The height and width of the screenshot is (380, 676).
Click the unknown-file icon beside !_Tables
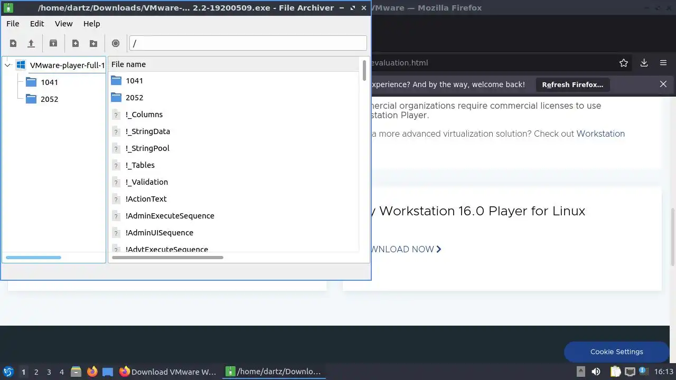click(x=116, y=166)
